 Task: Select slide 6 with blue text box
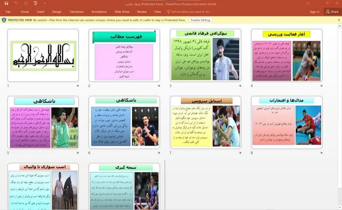[x=124, y=122]
